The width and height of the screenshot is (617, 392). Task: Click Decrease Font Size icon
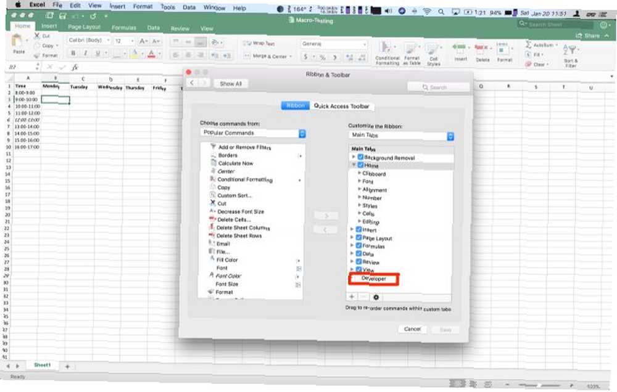tap(156, 41)
